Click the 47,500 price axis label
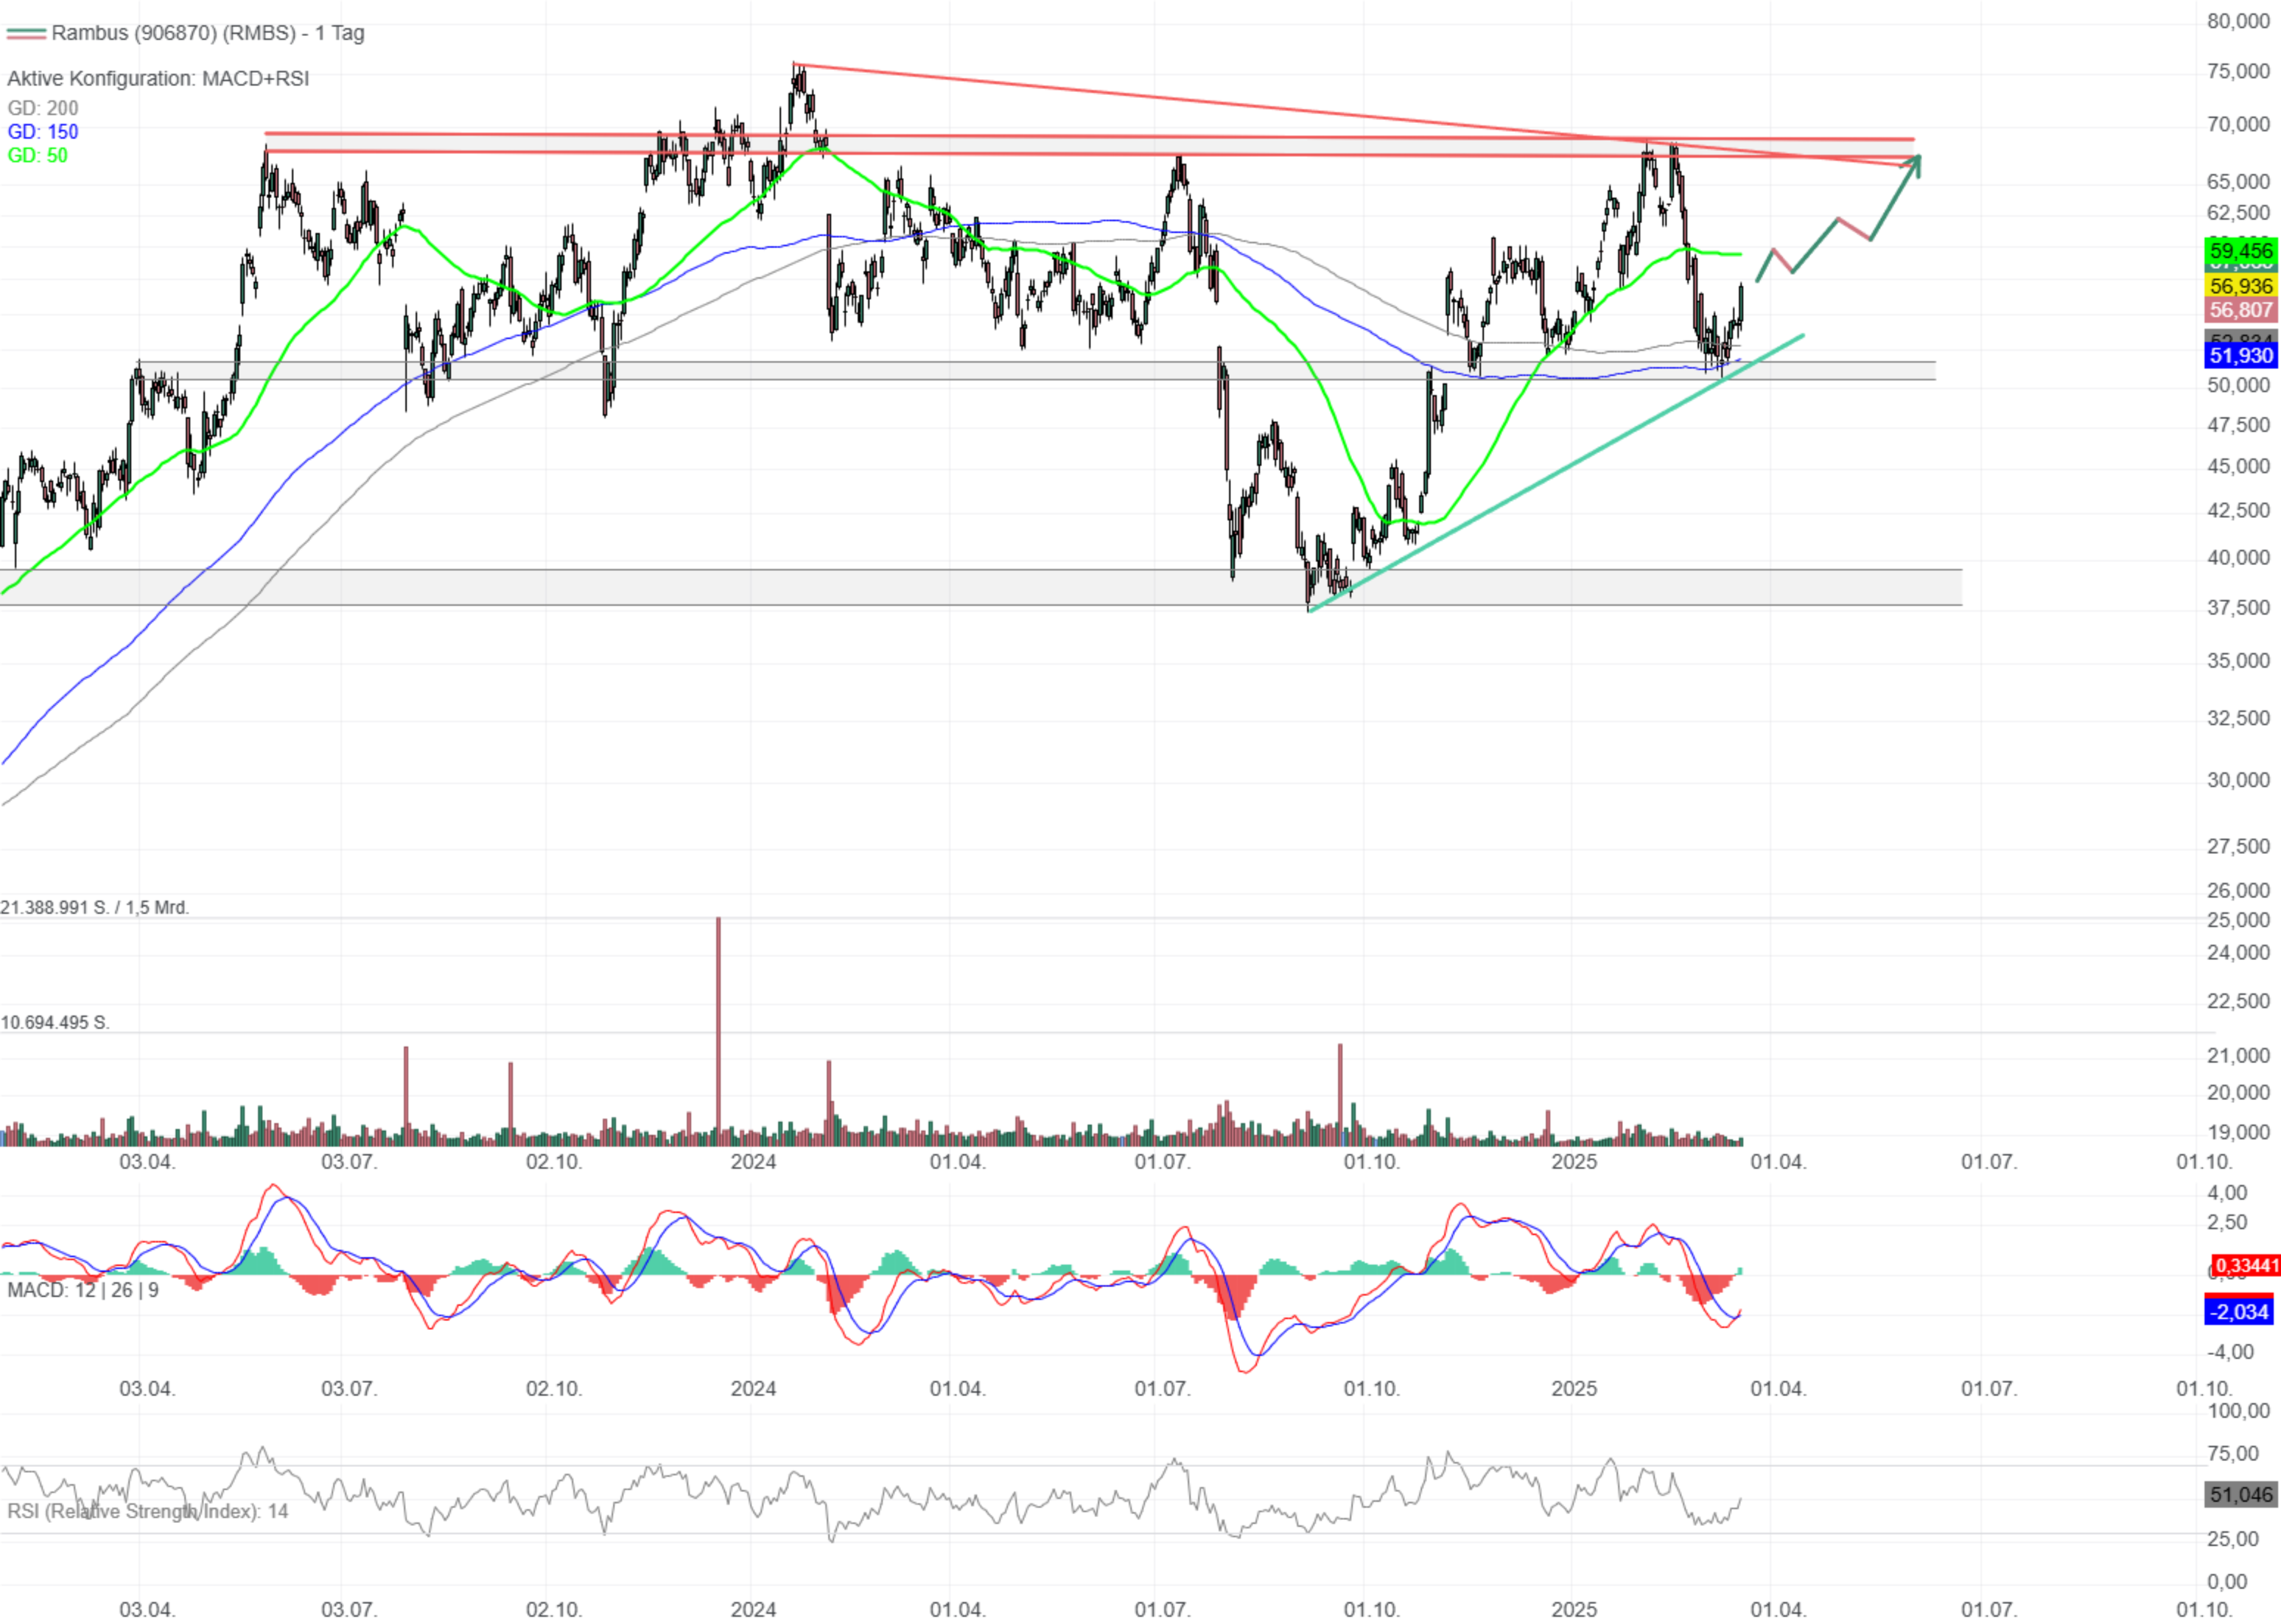 tap(2238, 426)
